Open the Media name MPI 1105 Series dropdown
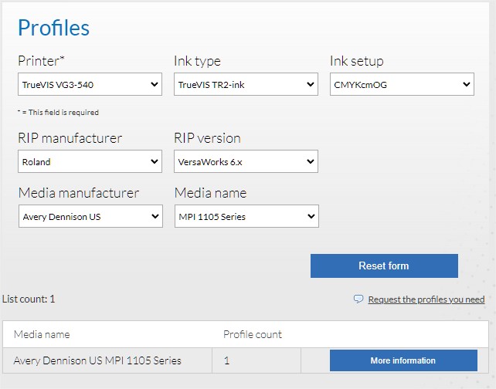The width and height of the screenshot is (496, 389). [246, 216]
